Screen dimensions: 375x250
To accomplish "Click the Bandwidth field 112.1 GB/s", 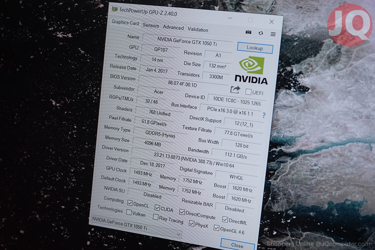I will [236, 155].
